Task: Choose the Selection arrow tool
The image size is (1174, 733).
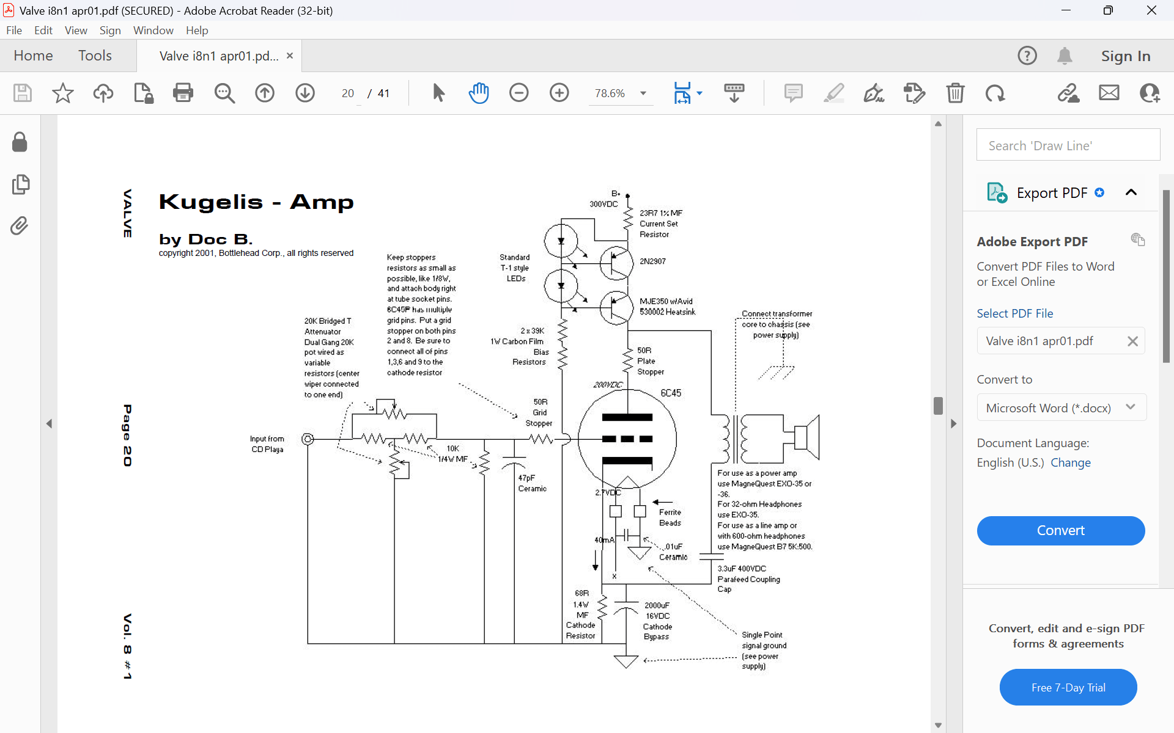Action: [438, 93]
